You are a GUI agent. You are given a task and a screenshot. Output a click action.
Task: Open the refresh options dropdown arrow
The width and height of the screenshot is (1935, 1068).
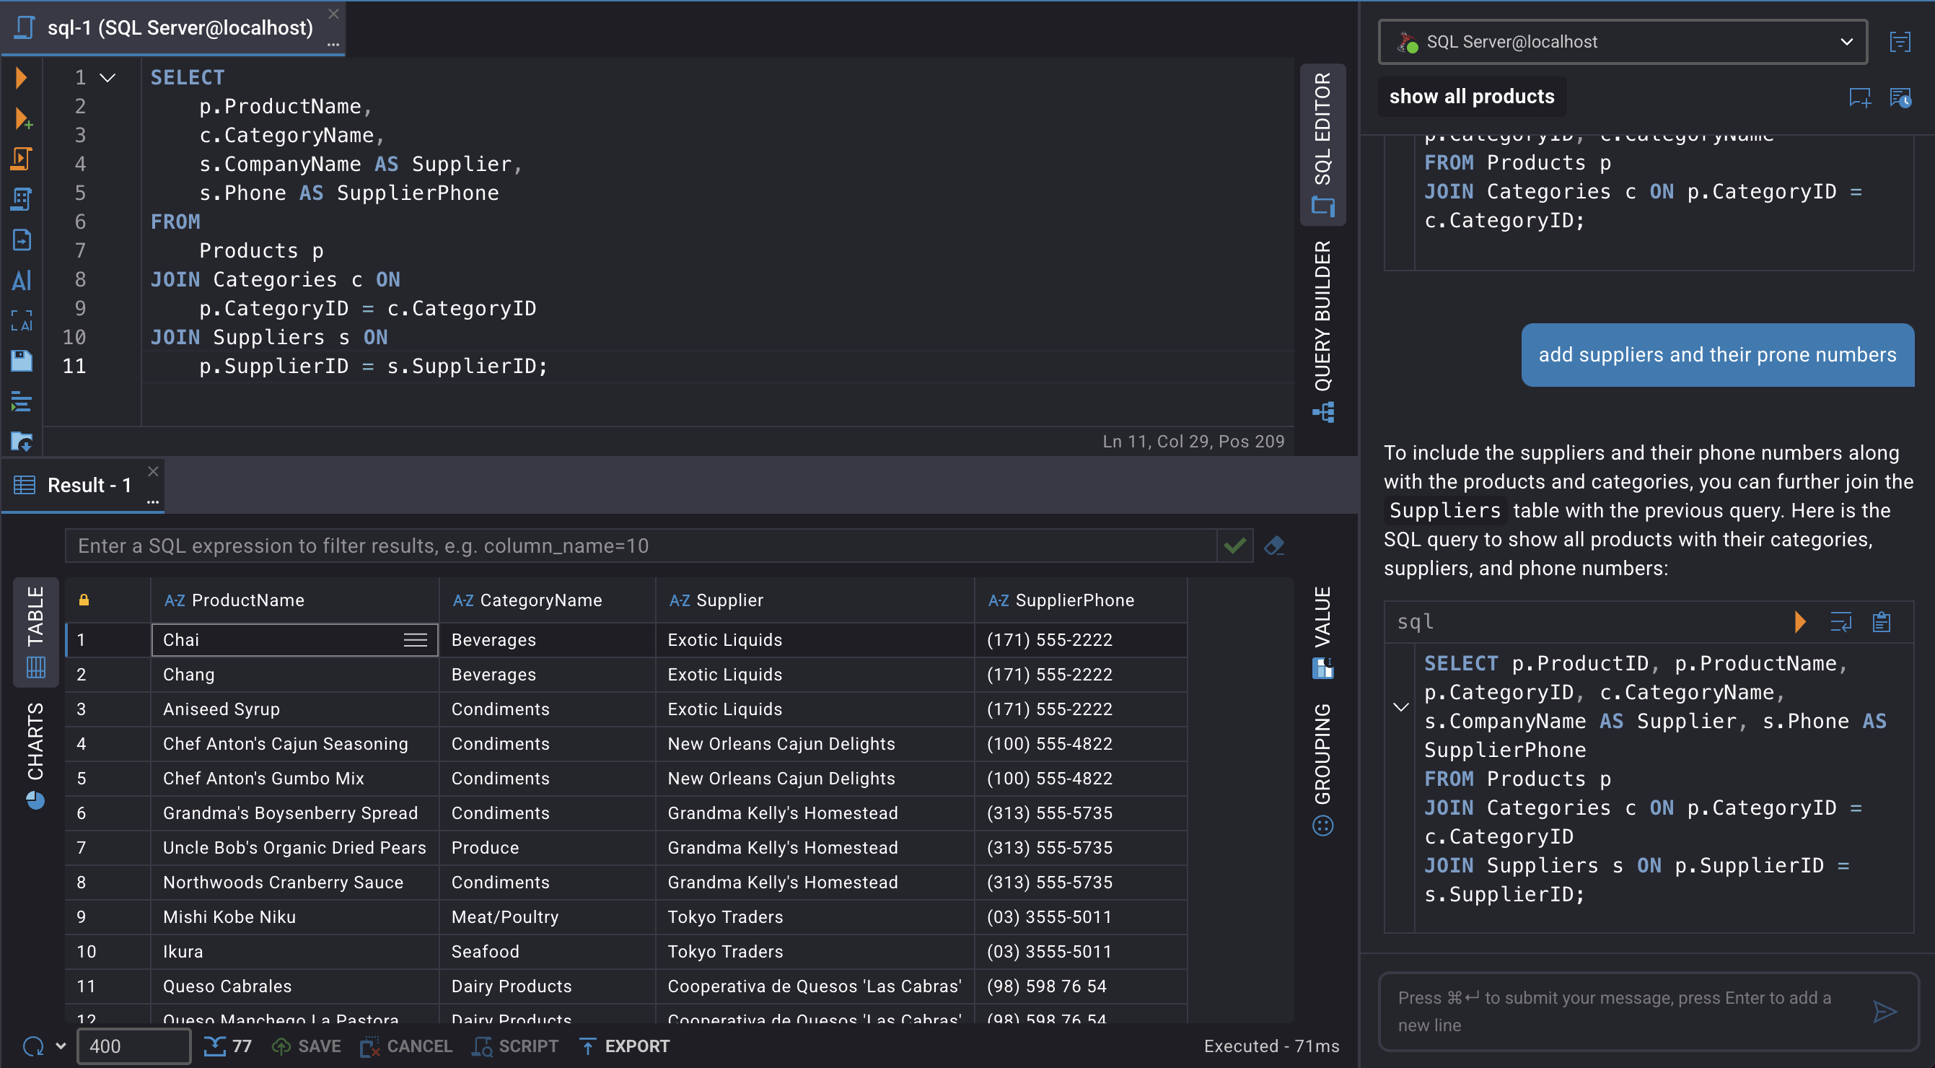click(x=61, y=1046)
